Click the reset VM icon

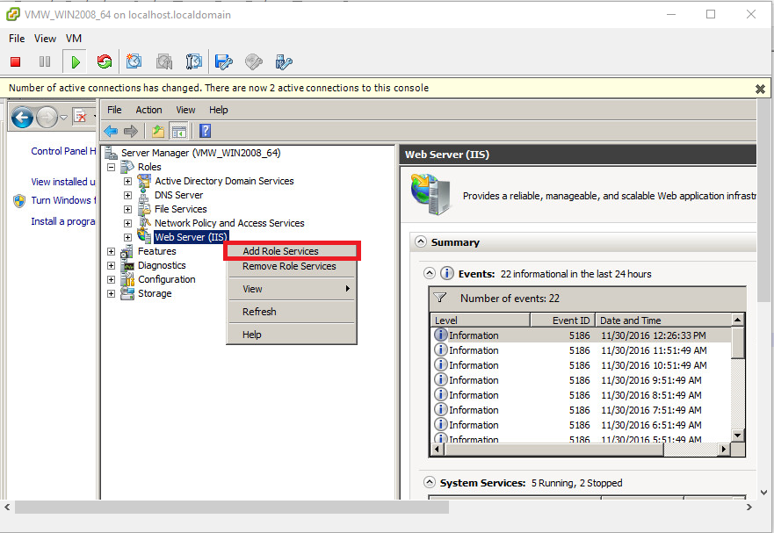tap(105, 61)
